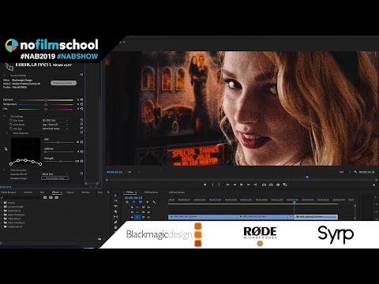379x284 pixels.
Task: Open timeline display settings wrench
Action: point(154,202)
